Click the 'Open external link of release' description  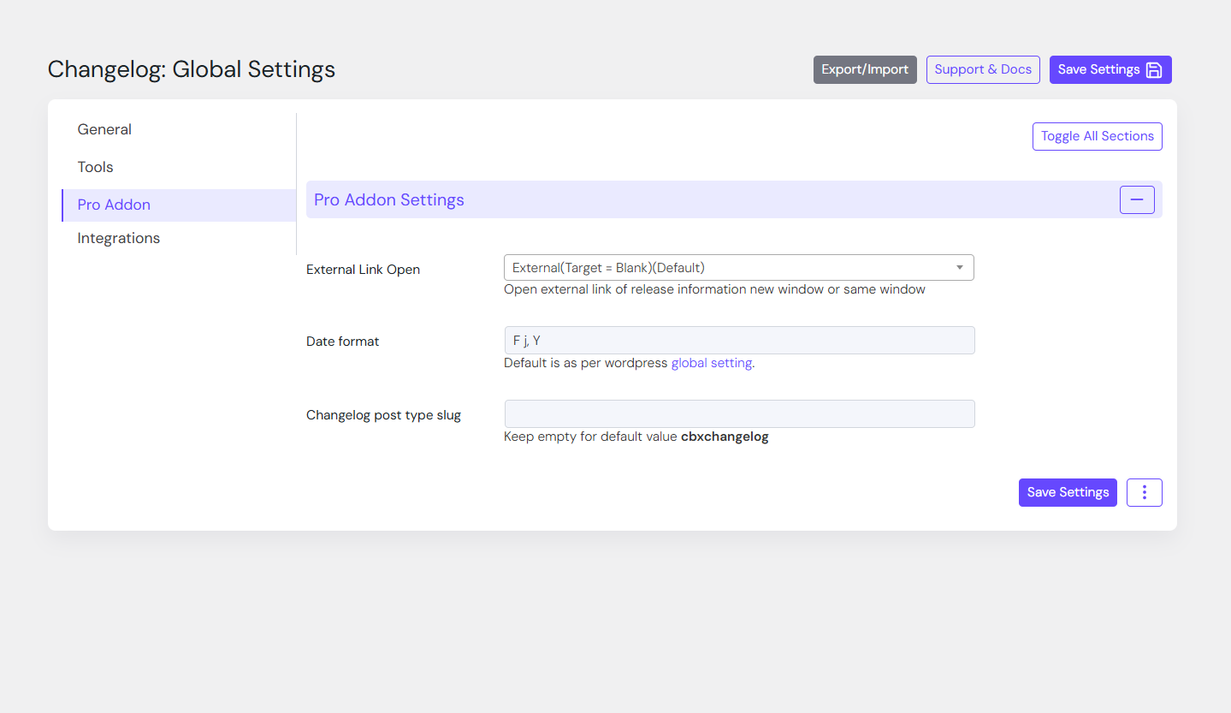point(714,289)
